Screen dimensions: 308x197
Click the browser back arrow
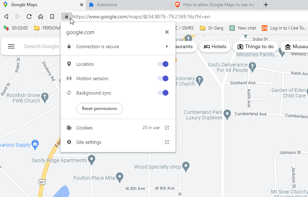6,17
